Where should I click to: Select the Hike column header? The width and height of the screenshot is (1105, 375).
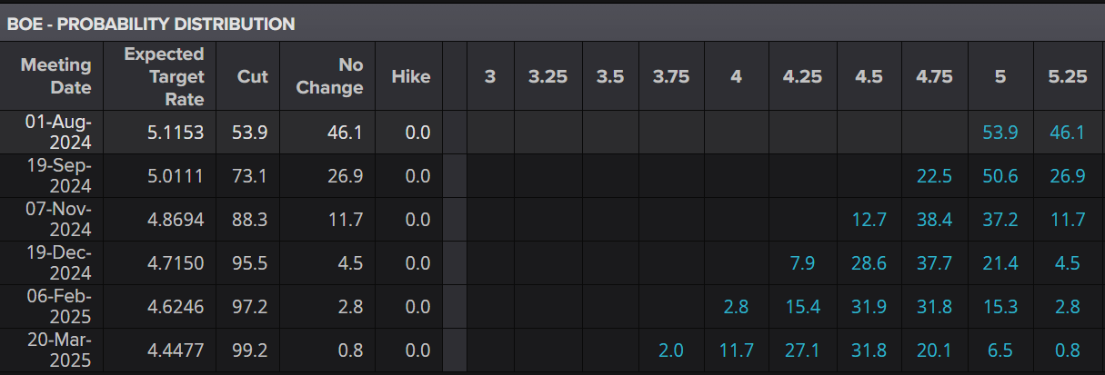(411, 76)
